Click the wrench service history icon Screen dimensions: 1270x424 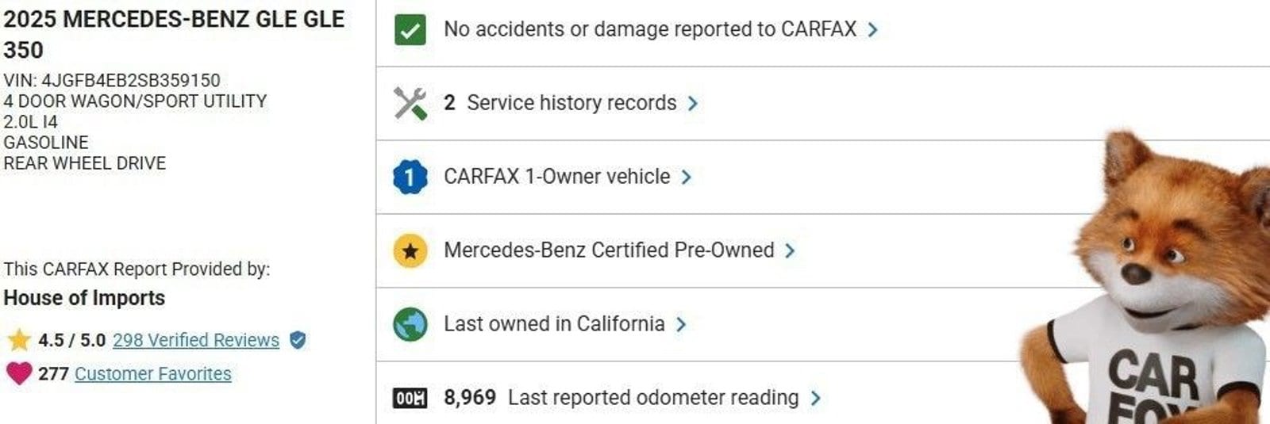[x=410, y=103]
